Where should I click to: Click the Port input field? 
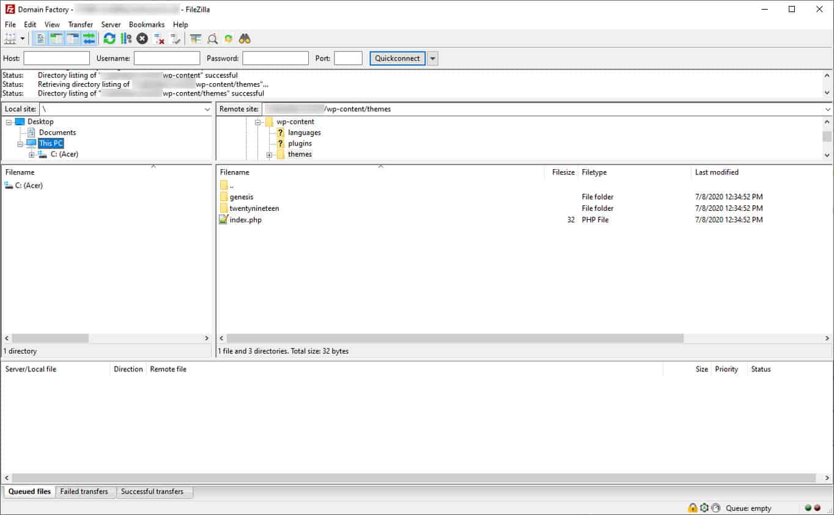click(x=349, y=58)
